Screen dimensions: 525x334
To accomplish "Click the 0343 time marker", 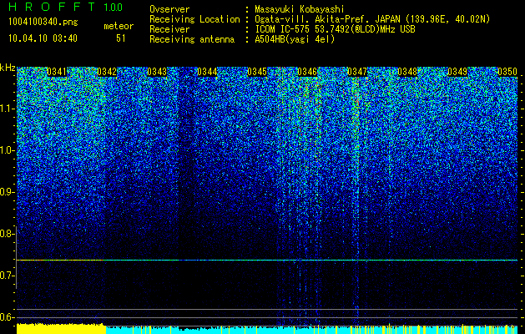I will tap(157, 72).
